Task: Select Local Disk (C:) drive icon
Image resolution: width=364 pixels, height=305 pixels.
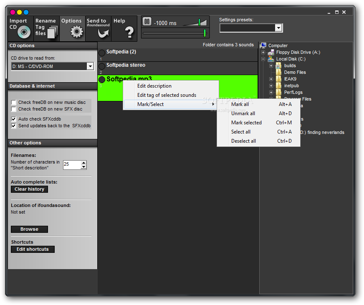Action: (271, 59)
